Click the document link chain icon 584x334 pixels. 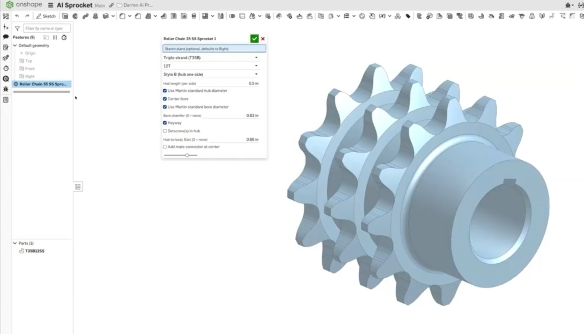coord(111,5)
